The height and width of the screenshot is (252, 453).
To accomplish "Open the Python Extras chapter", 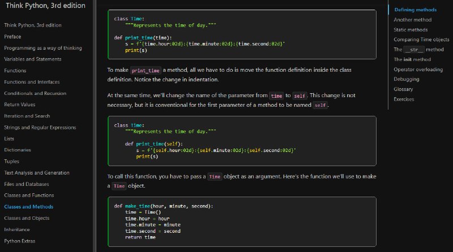I will pos(20,241).
